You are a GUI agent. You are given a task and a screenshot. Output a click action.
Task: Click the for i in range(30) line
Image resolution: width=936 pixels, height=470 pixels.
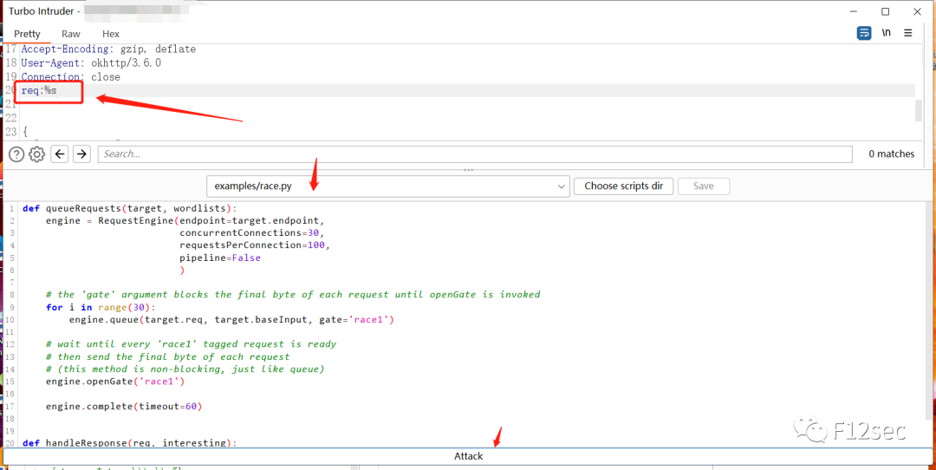coord(101,307)
